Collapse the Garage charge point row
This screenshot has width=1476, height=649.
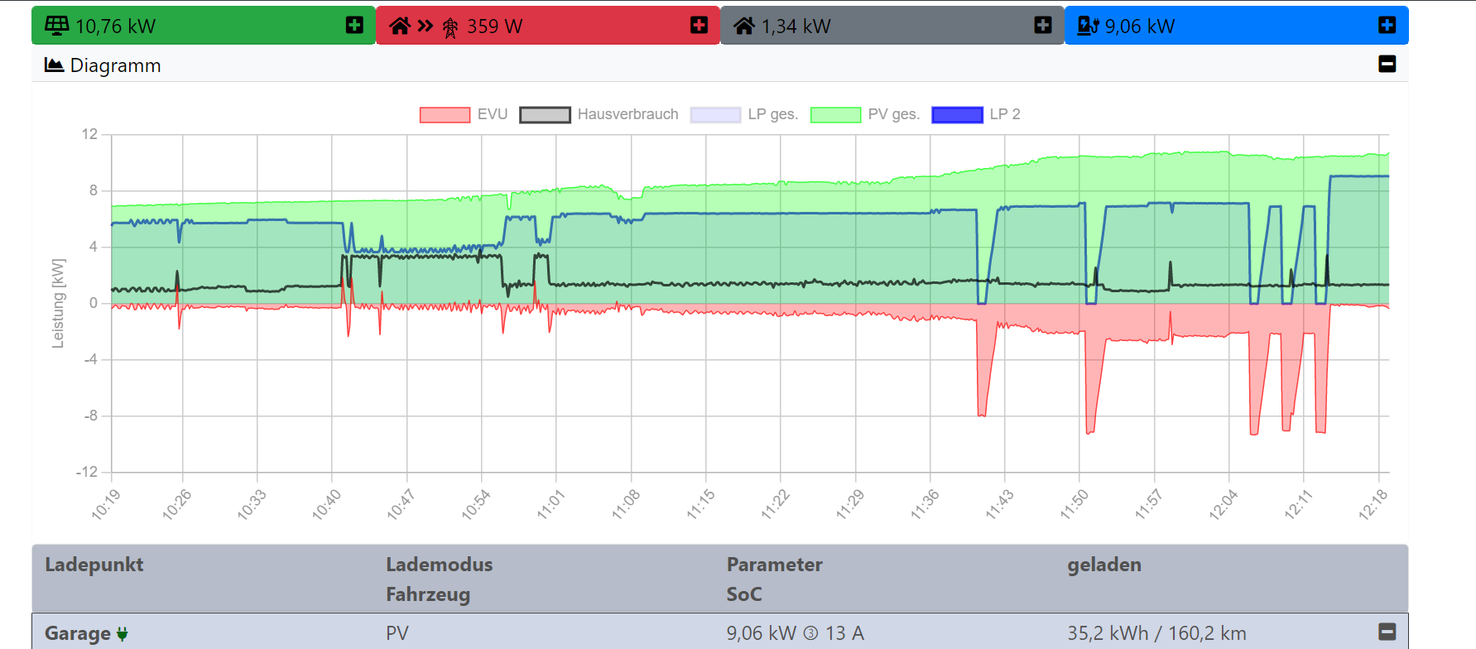click(x=1387, y=632)
